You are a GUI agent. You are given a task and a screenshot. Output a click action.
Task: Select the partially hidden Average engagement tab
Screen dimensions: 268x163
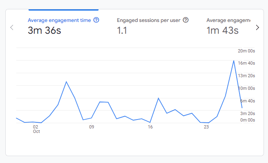228,20
